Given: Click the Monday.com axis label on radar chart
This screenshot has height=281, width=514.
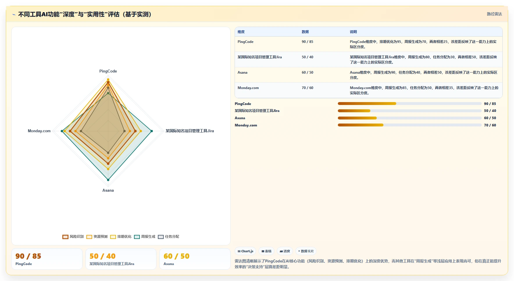Looking at the screenshot, I should [x=39, y=131].
